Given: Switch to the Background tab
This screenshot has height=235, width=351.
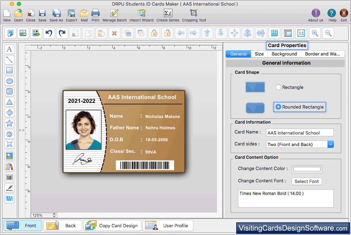Looking at the screenshot, I should [284, 54].
